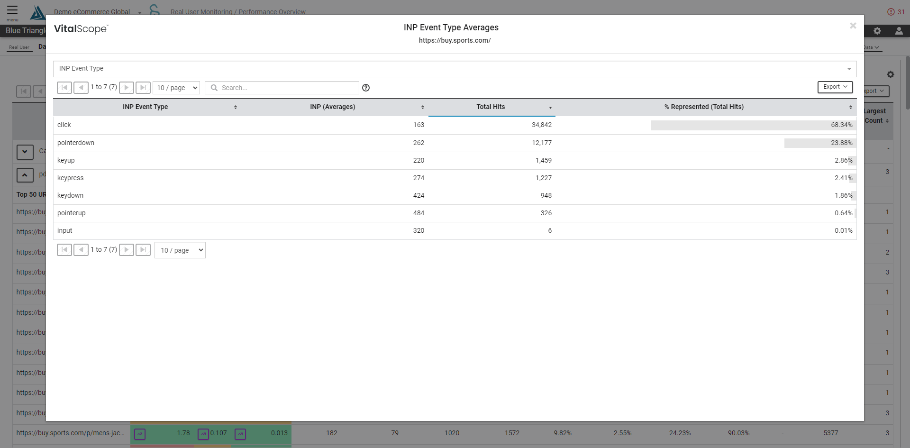910x448 pixels.
Task: Click Real User Monitoring breadcrumb
Action: 201,12
